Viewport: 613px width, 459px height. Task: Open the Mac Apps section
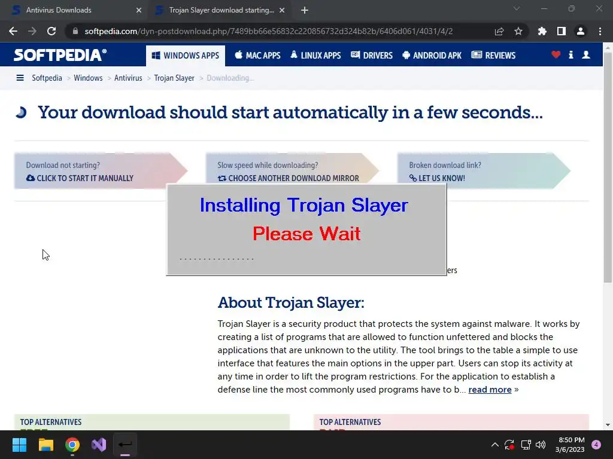pyautogui.click(x=257, y=56)
